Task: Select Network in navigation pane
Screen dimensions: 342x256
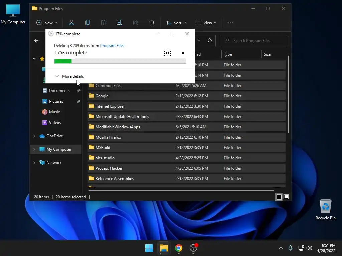Action: [54, 163]
